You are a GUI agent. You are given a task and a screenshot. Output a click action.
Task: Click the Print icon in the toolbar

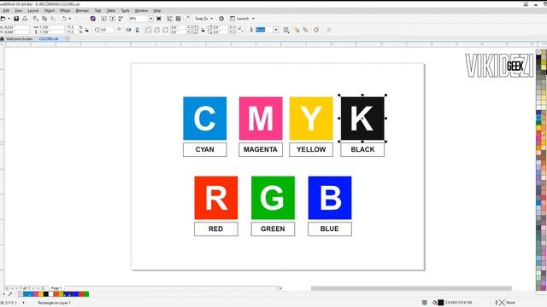pyautogui.click(x=25, y=19)
